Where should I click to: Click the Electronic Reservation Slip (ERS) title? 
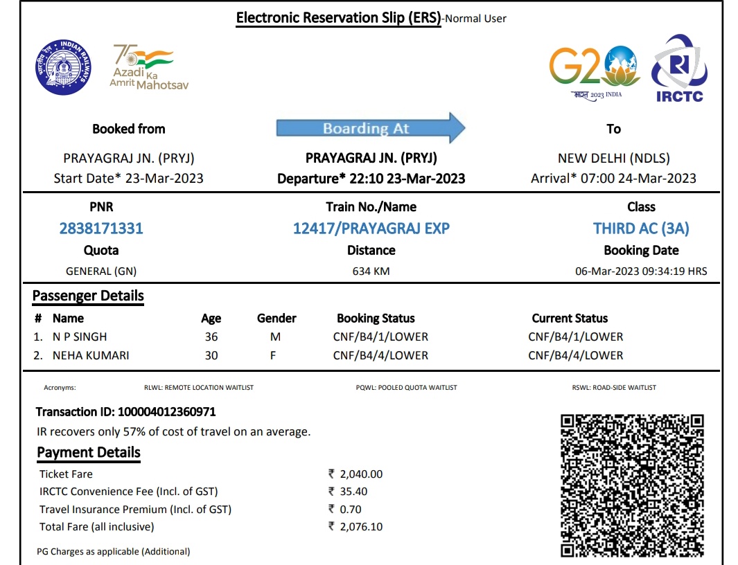(338, 18)
